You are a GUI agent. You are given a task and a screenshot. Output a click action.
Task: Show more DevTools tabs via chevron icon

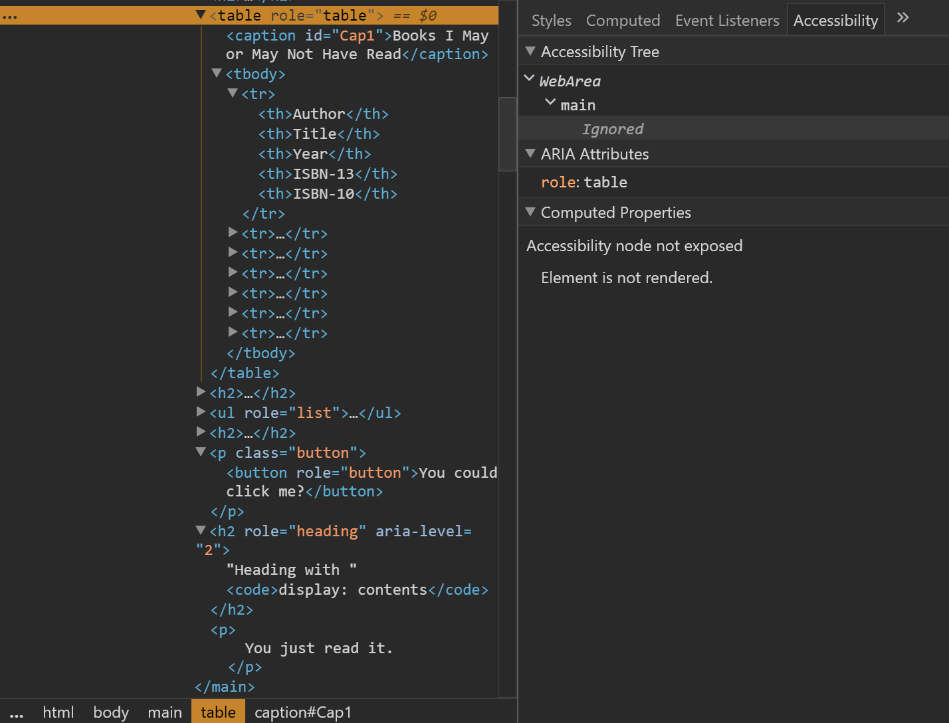point(902,18)
